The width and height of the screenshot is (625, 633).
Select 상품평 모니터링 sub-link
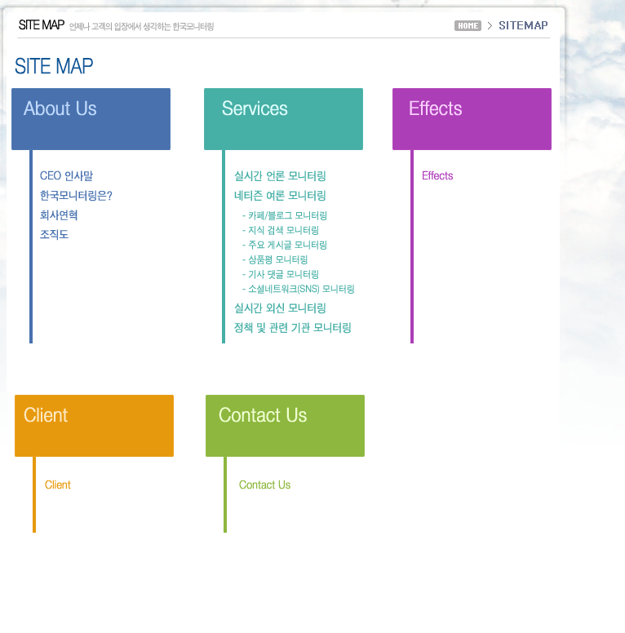(x=275, y=259)
